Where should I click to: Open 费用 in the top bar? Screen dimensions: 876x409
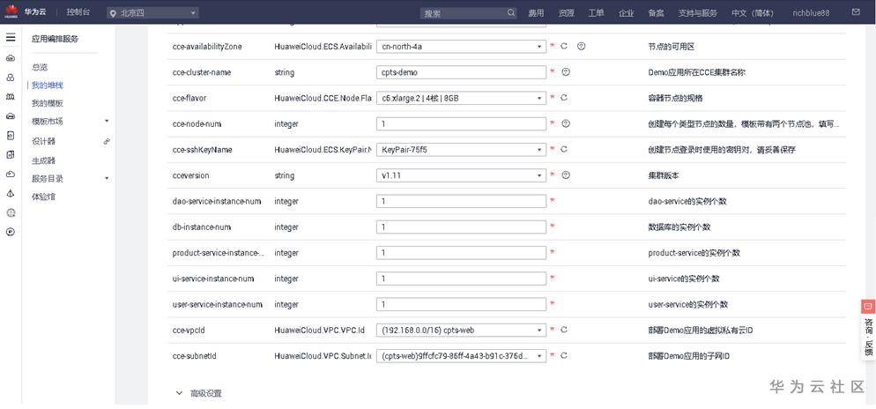[536, 13]
